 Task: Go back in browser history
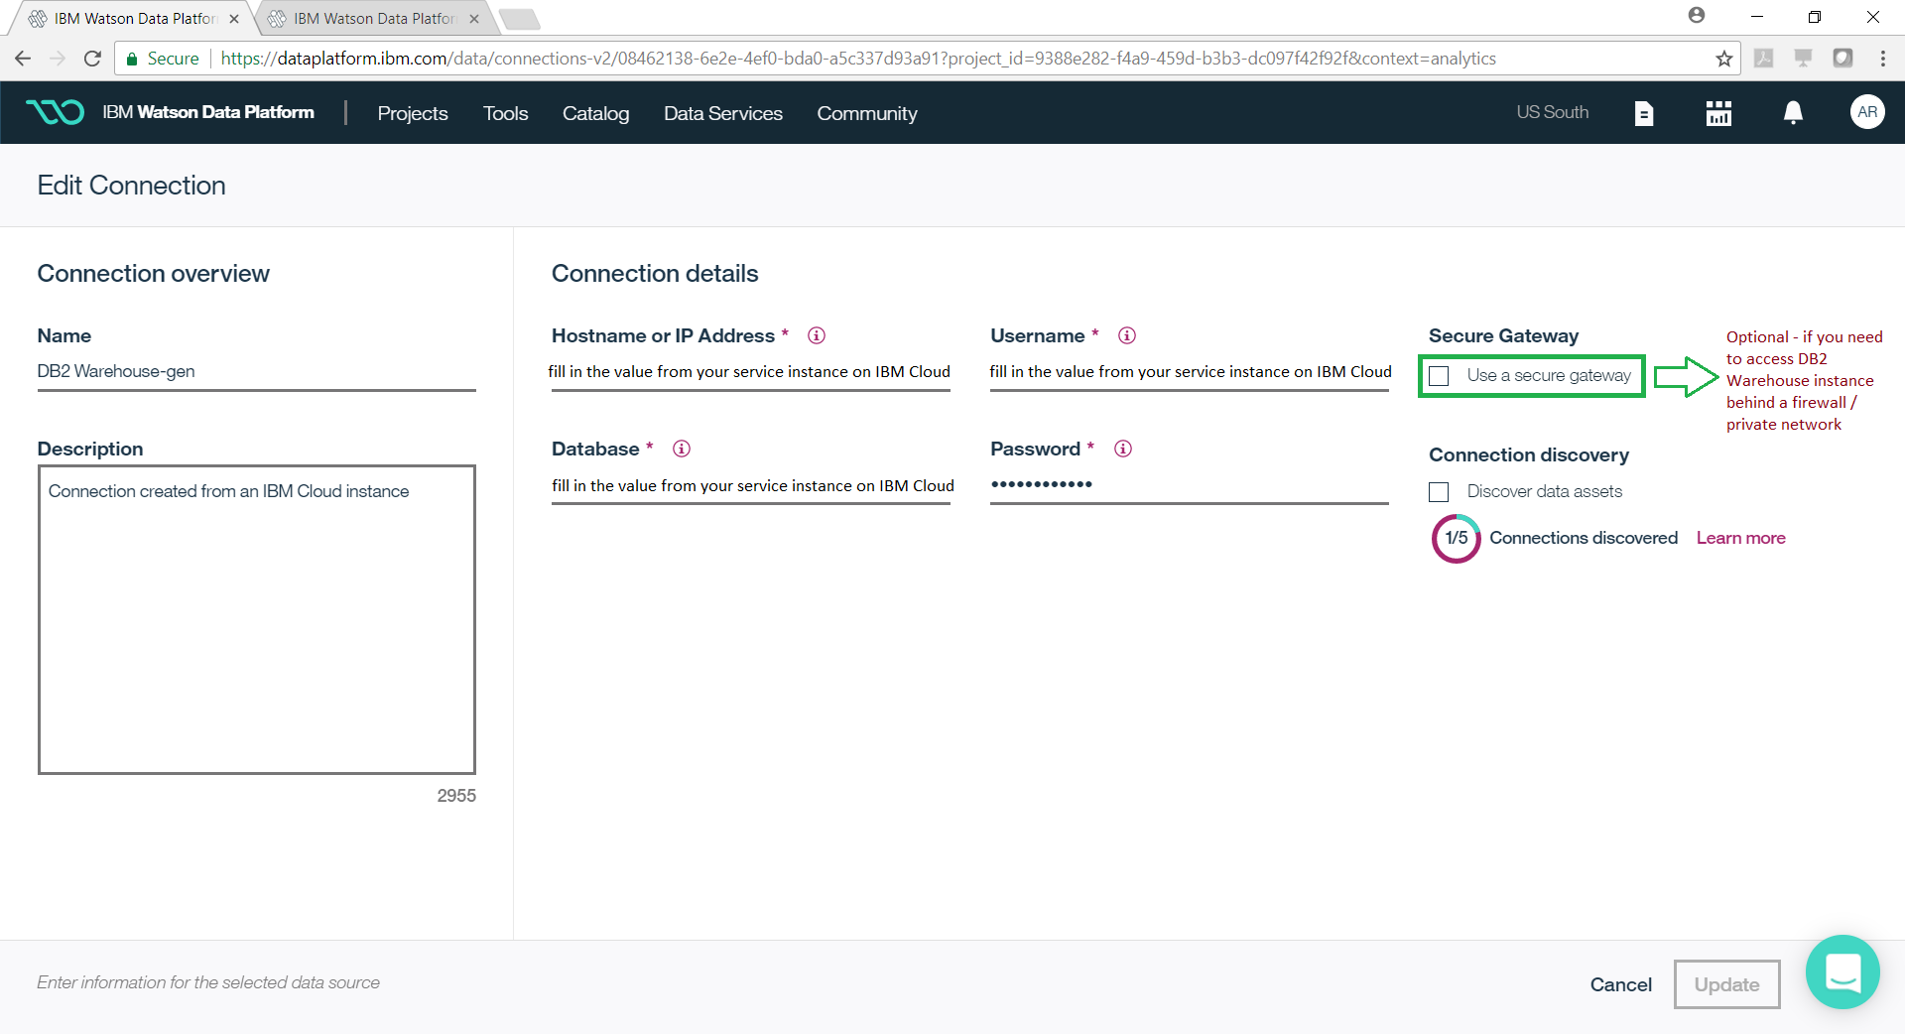pyautogui.click(x=23, y=59)
